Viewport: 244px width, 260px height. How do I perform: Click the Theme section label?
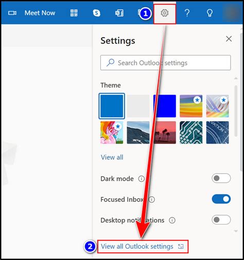111,85
